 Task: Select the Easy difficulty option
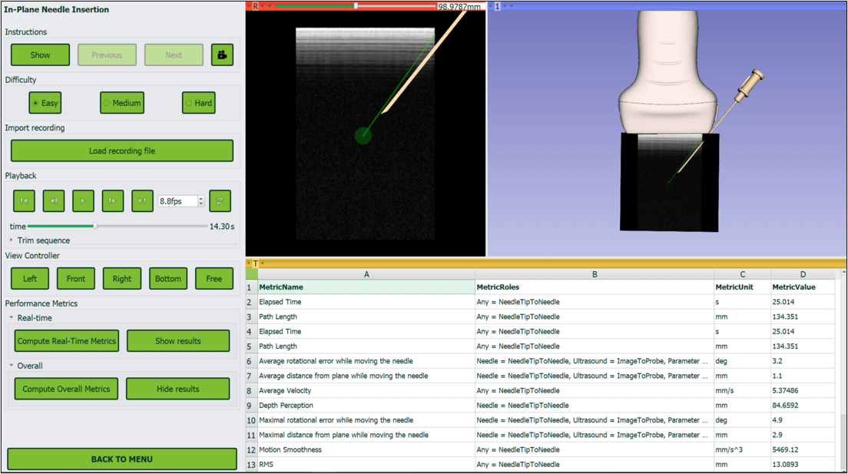click(45, 103)
